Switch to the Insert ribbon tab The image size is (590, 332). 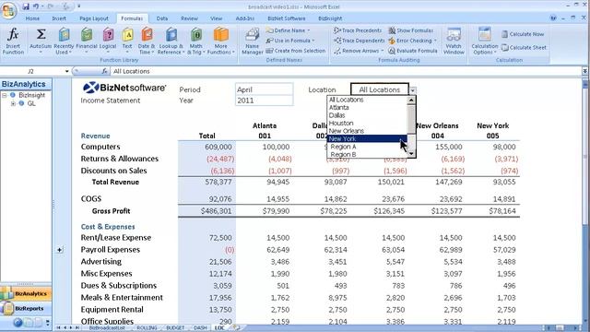click(x=59, y=18)
